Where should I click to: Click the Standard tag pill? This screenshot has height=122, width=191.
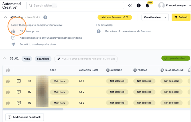coord(43,59)
